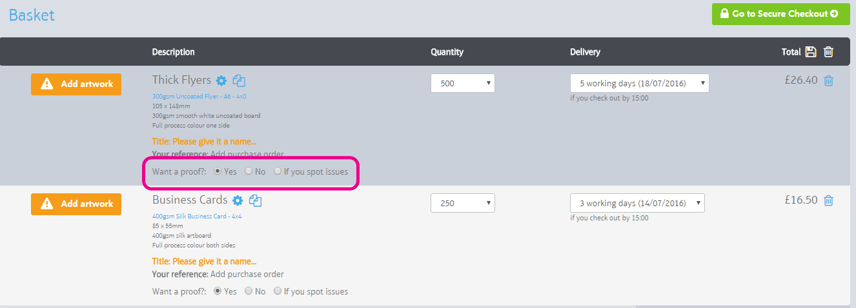Expand the 5 working days delivery dropdown

click(x=640, y=83)
